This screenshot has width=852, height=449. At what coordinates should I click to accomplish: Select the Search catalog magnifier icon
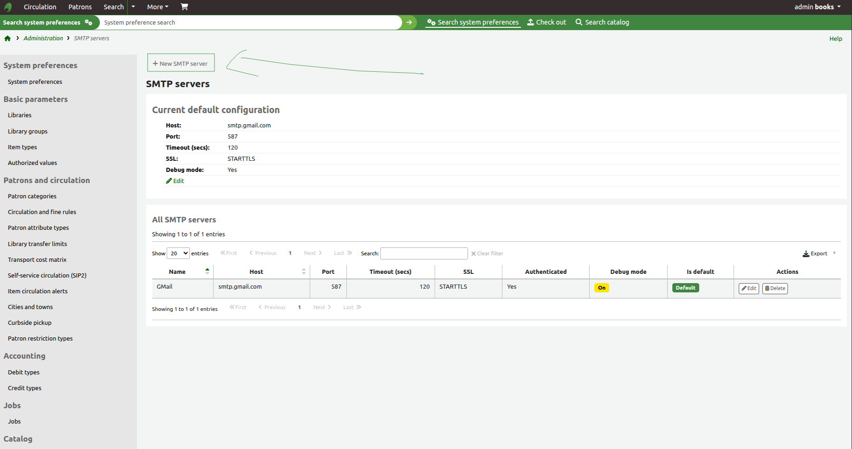[579, 22]
